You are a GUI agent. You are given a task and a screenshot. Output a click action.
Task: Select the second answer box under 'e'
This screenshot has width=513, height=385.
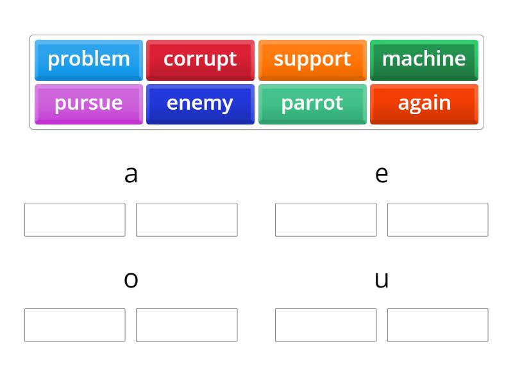tap(437, 219)
